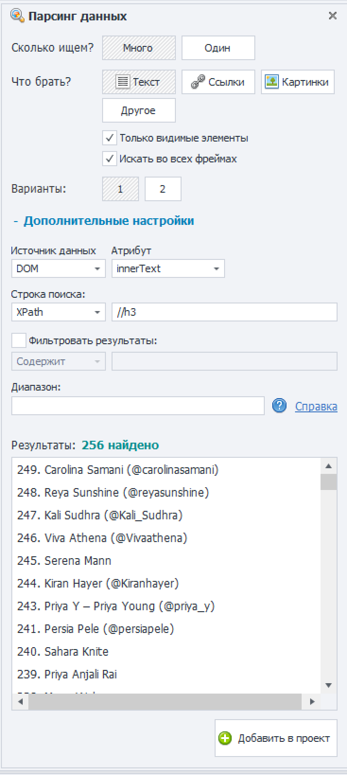
Task: Uncheck Только видимые элементы checkbox
Action: pos(110,138)
